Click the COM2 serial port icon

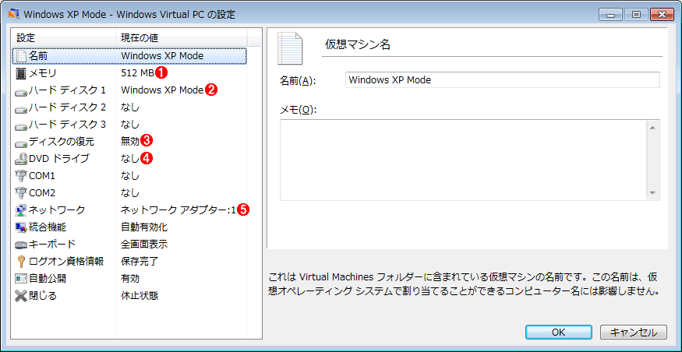pyautogui.click(x=21, y=193)
